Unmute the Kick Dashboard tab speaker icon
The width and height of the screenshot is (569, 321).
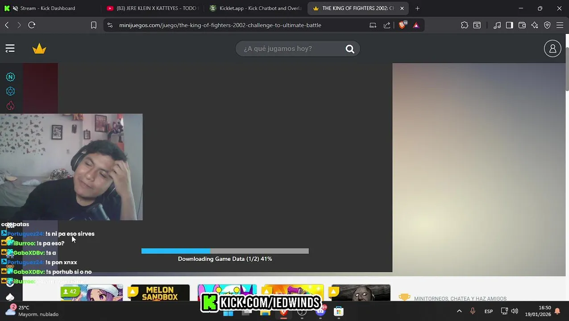[x=16, y=8]
